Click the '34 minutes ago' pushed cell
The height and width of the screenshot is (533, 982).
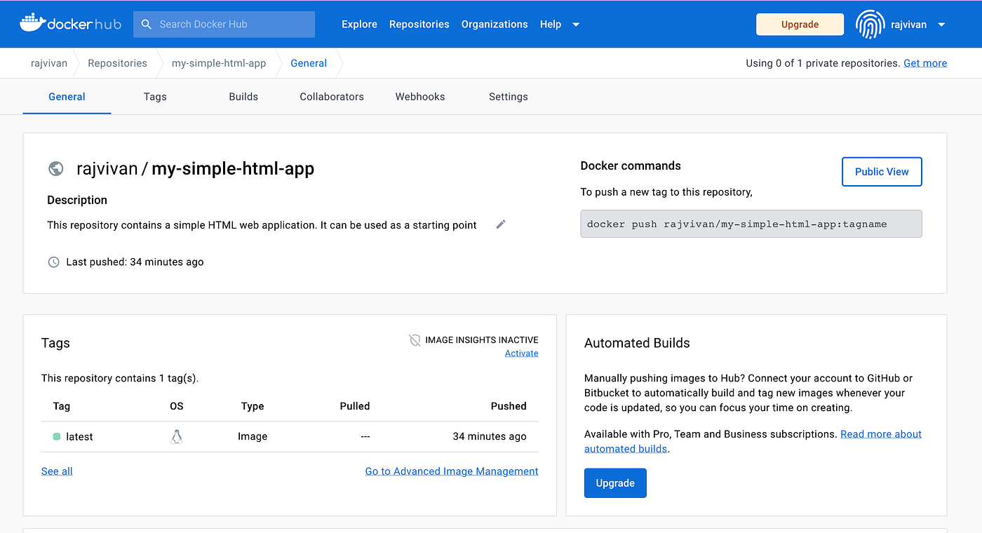[490, 437]
